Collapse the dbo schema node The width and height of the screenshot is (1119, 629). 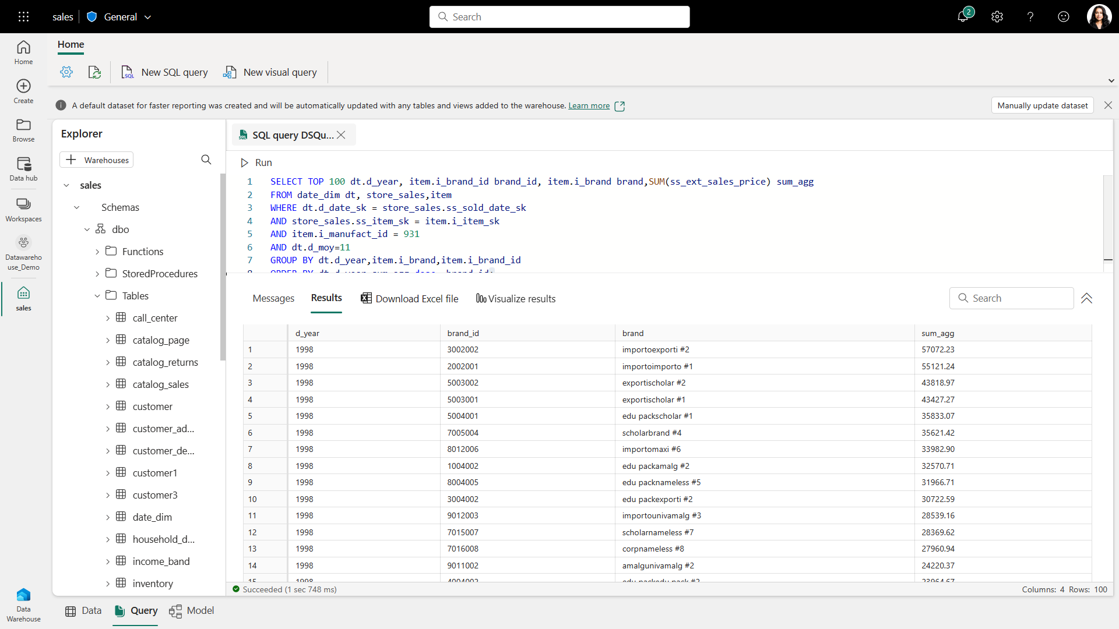coord(87,229)
